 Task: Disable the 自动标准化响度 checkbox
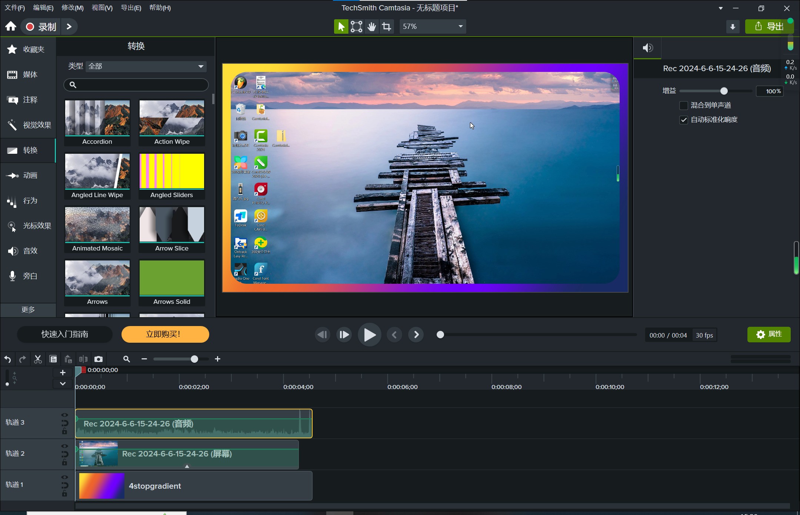pos(683,120)
